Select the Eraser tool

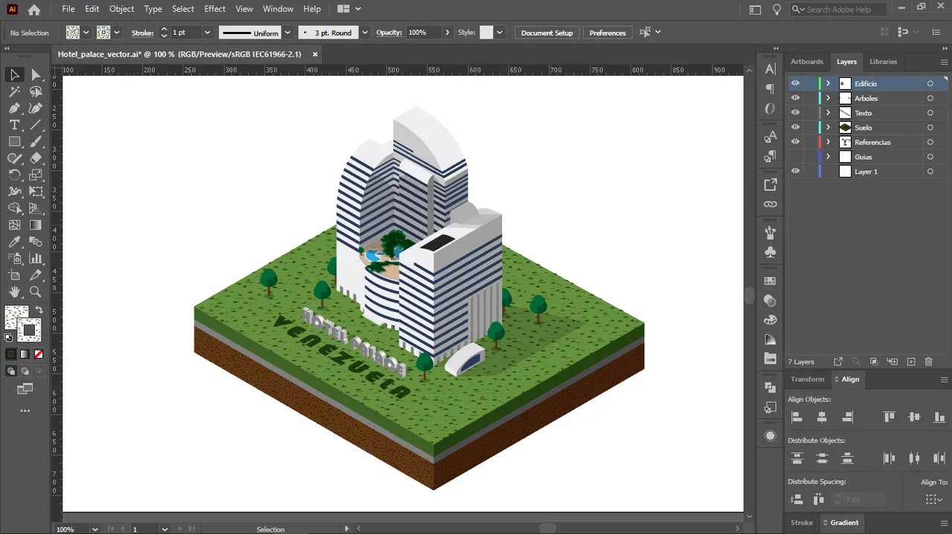tap(36, 158)
